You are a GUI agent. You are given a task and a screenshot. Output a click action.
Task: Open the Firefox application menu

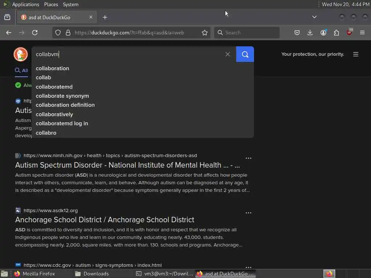362,33
